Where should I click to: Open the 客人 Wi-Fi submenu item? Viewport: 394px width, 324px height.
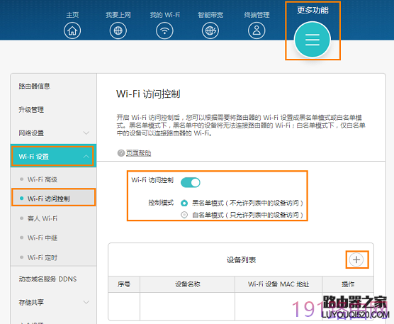pyautogui.click(x=43, y=218)
